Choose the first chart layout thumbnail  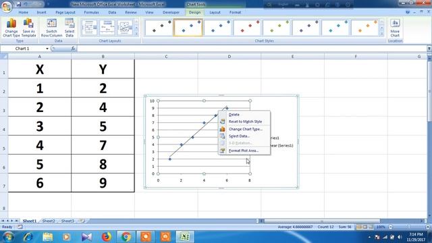[89, 28]
